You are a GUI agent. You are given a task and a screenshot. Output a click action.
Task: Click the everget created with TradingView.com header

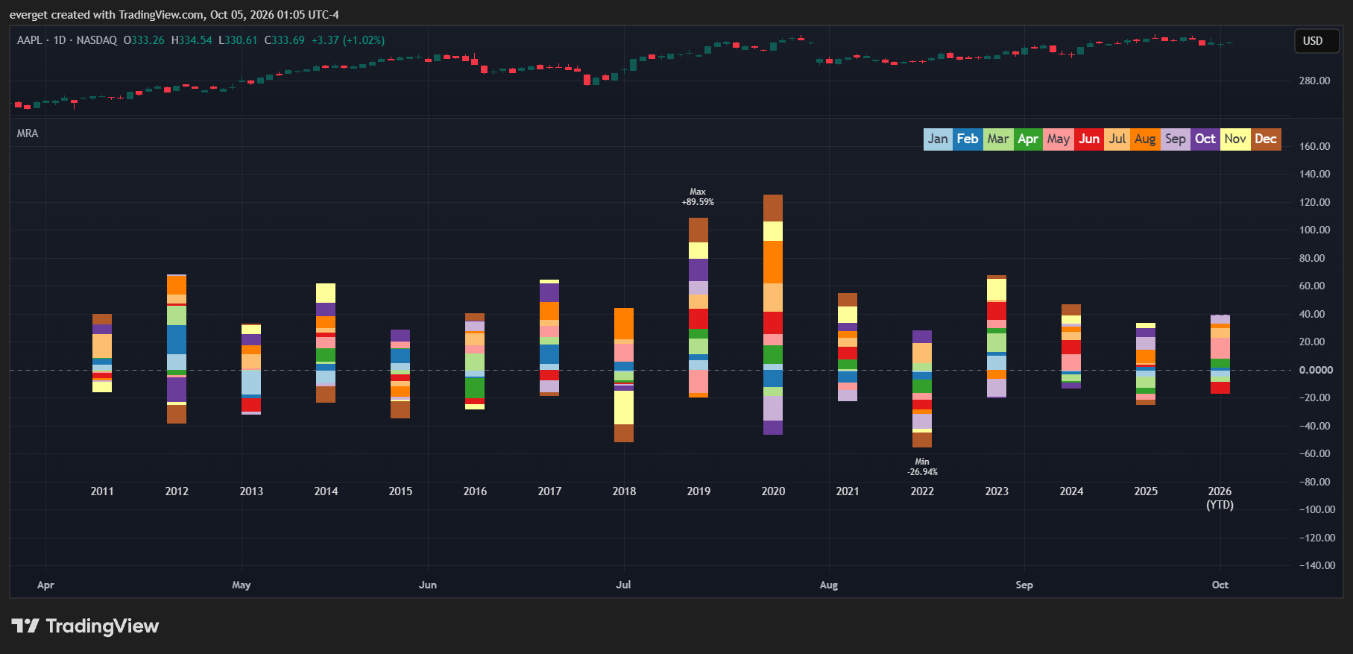174,15
